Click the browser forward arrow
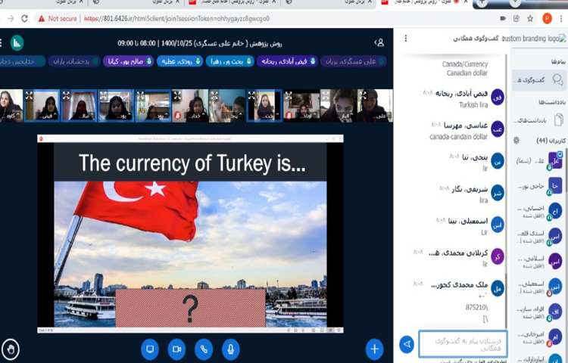Screen dimensions: 568x363 click(x=11, y=18)
